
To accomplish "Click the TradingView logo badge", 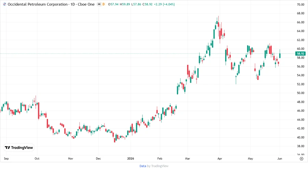I will (x=19, y=147).
